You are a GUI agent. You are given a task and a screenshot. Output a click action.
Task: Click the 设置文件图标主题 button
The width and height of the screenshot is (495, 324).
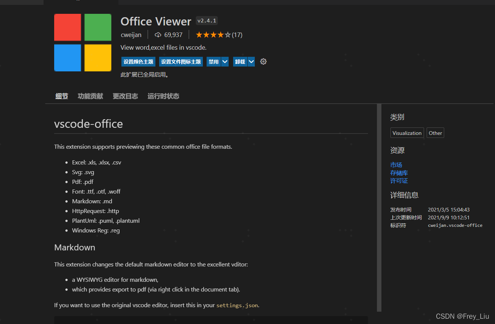(x=181, y=62)
